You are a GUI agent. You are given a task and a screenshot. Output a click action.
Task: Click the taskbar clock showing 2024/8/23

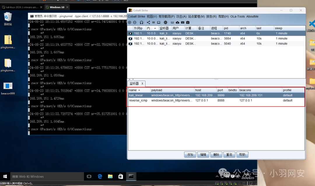point(248,176)
